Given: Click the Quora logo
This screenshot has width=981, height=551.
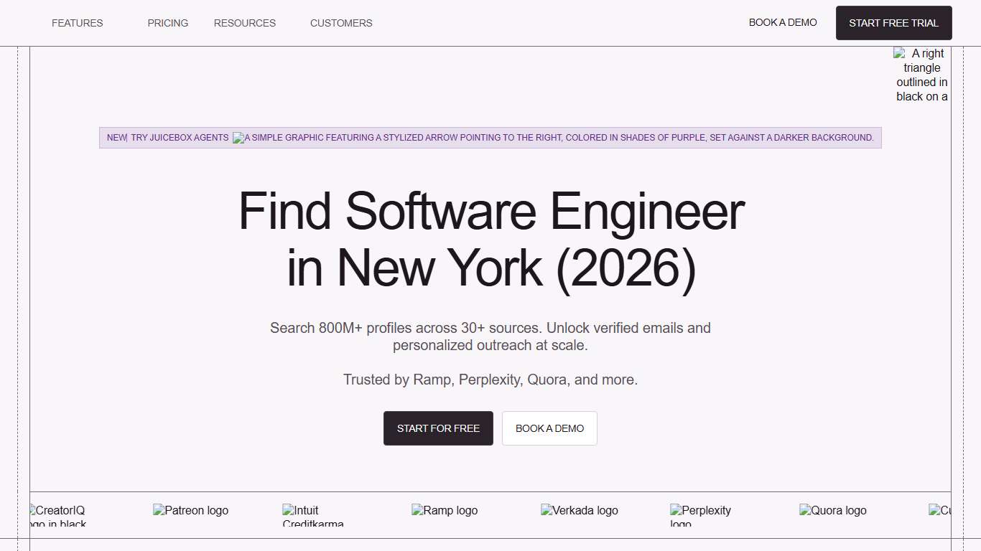Looking at the screenshot, I should pyautogui.click(x=832, y=510).
